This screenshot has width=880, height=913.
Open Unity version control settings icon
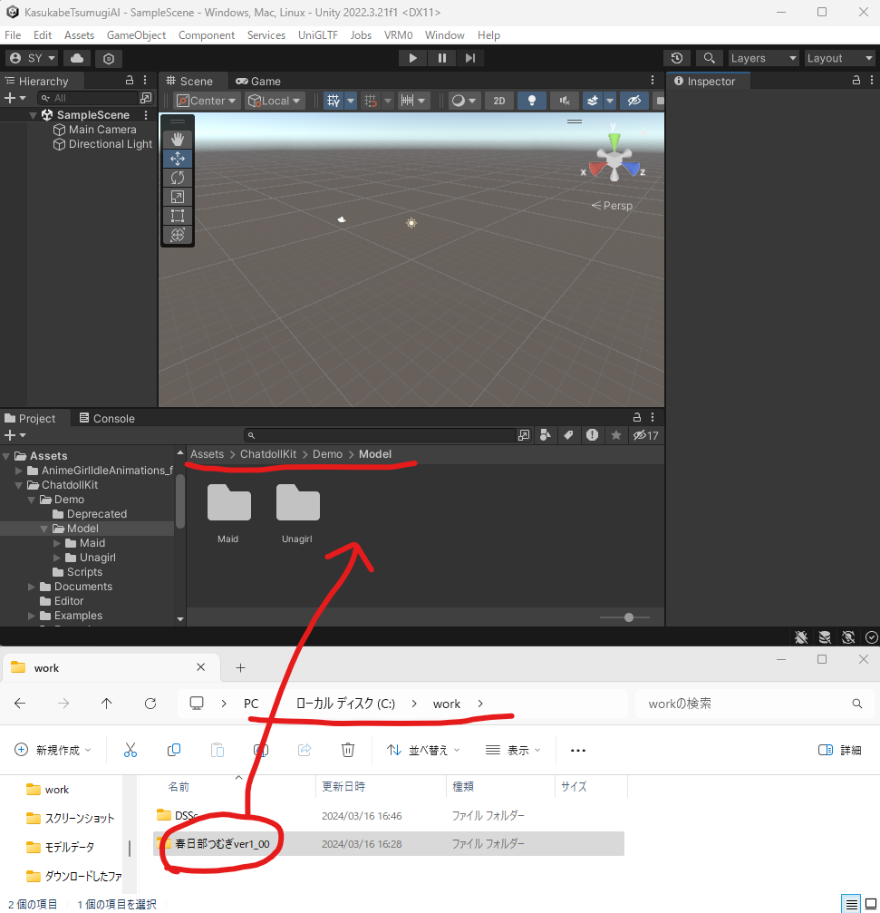pyautogui.click(x=108, y=58)
